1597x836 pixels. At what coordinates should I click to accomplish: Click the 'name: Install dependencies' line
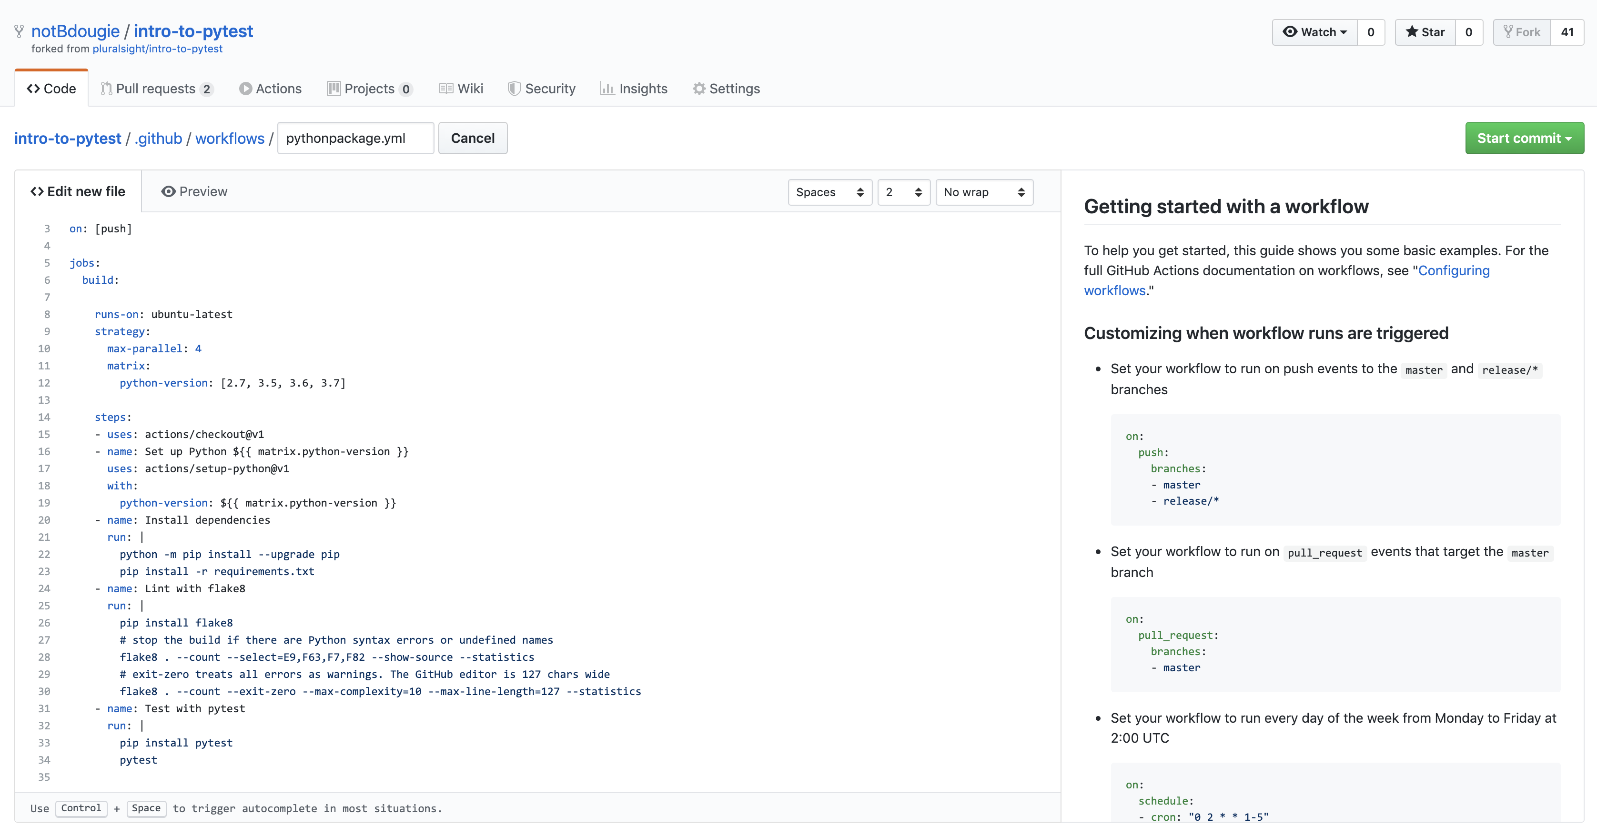pos(182,520)
